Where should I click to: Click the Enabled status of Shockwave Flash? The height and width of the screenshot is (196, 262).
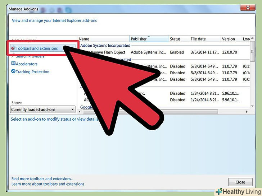(x=177, y=52)
